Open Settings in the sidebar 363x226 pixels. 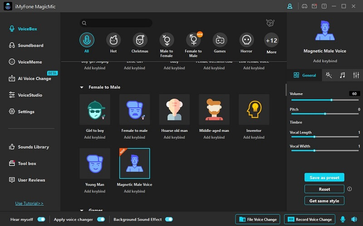tap(21, 111)
